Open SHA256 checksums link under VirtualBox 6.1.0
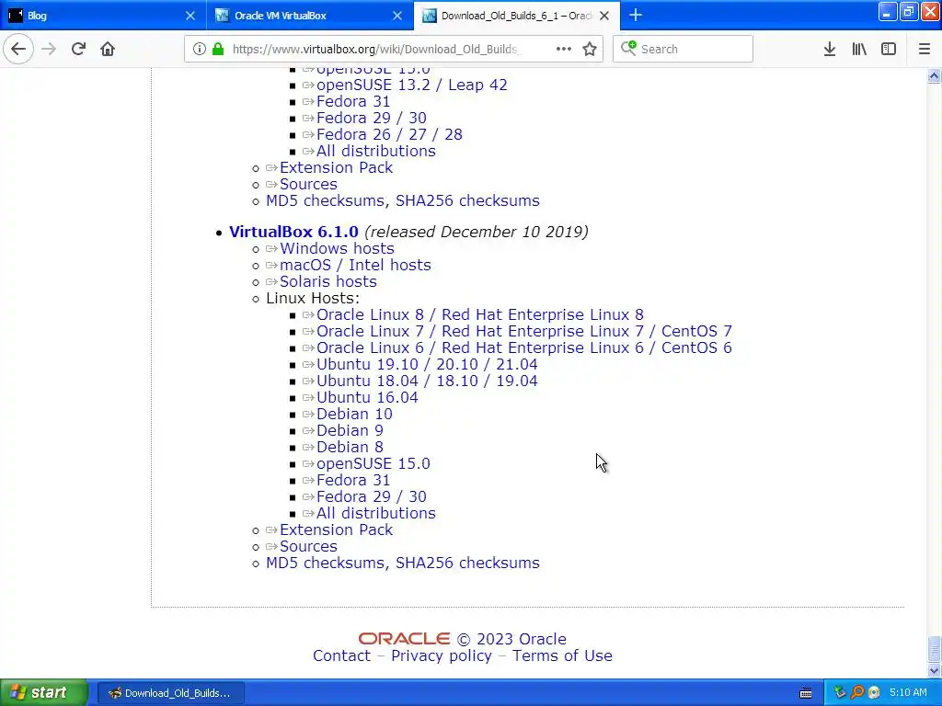Viewport: 942px width, 706px height. (x=467, y=564)
